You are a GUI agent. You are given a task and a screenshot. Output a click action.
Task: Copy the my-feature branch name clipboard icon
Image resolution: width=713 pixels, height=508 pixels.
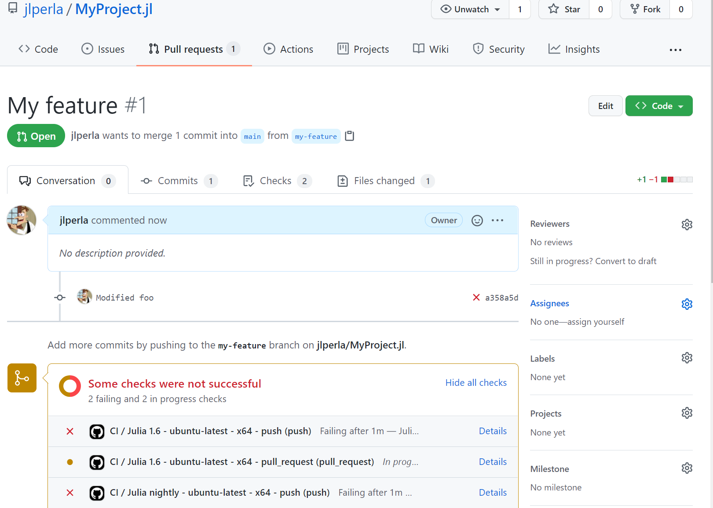click(x=350, y=136)
